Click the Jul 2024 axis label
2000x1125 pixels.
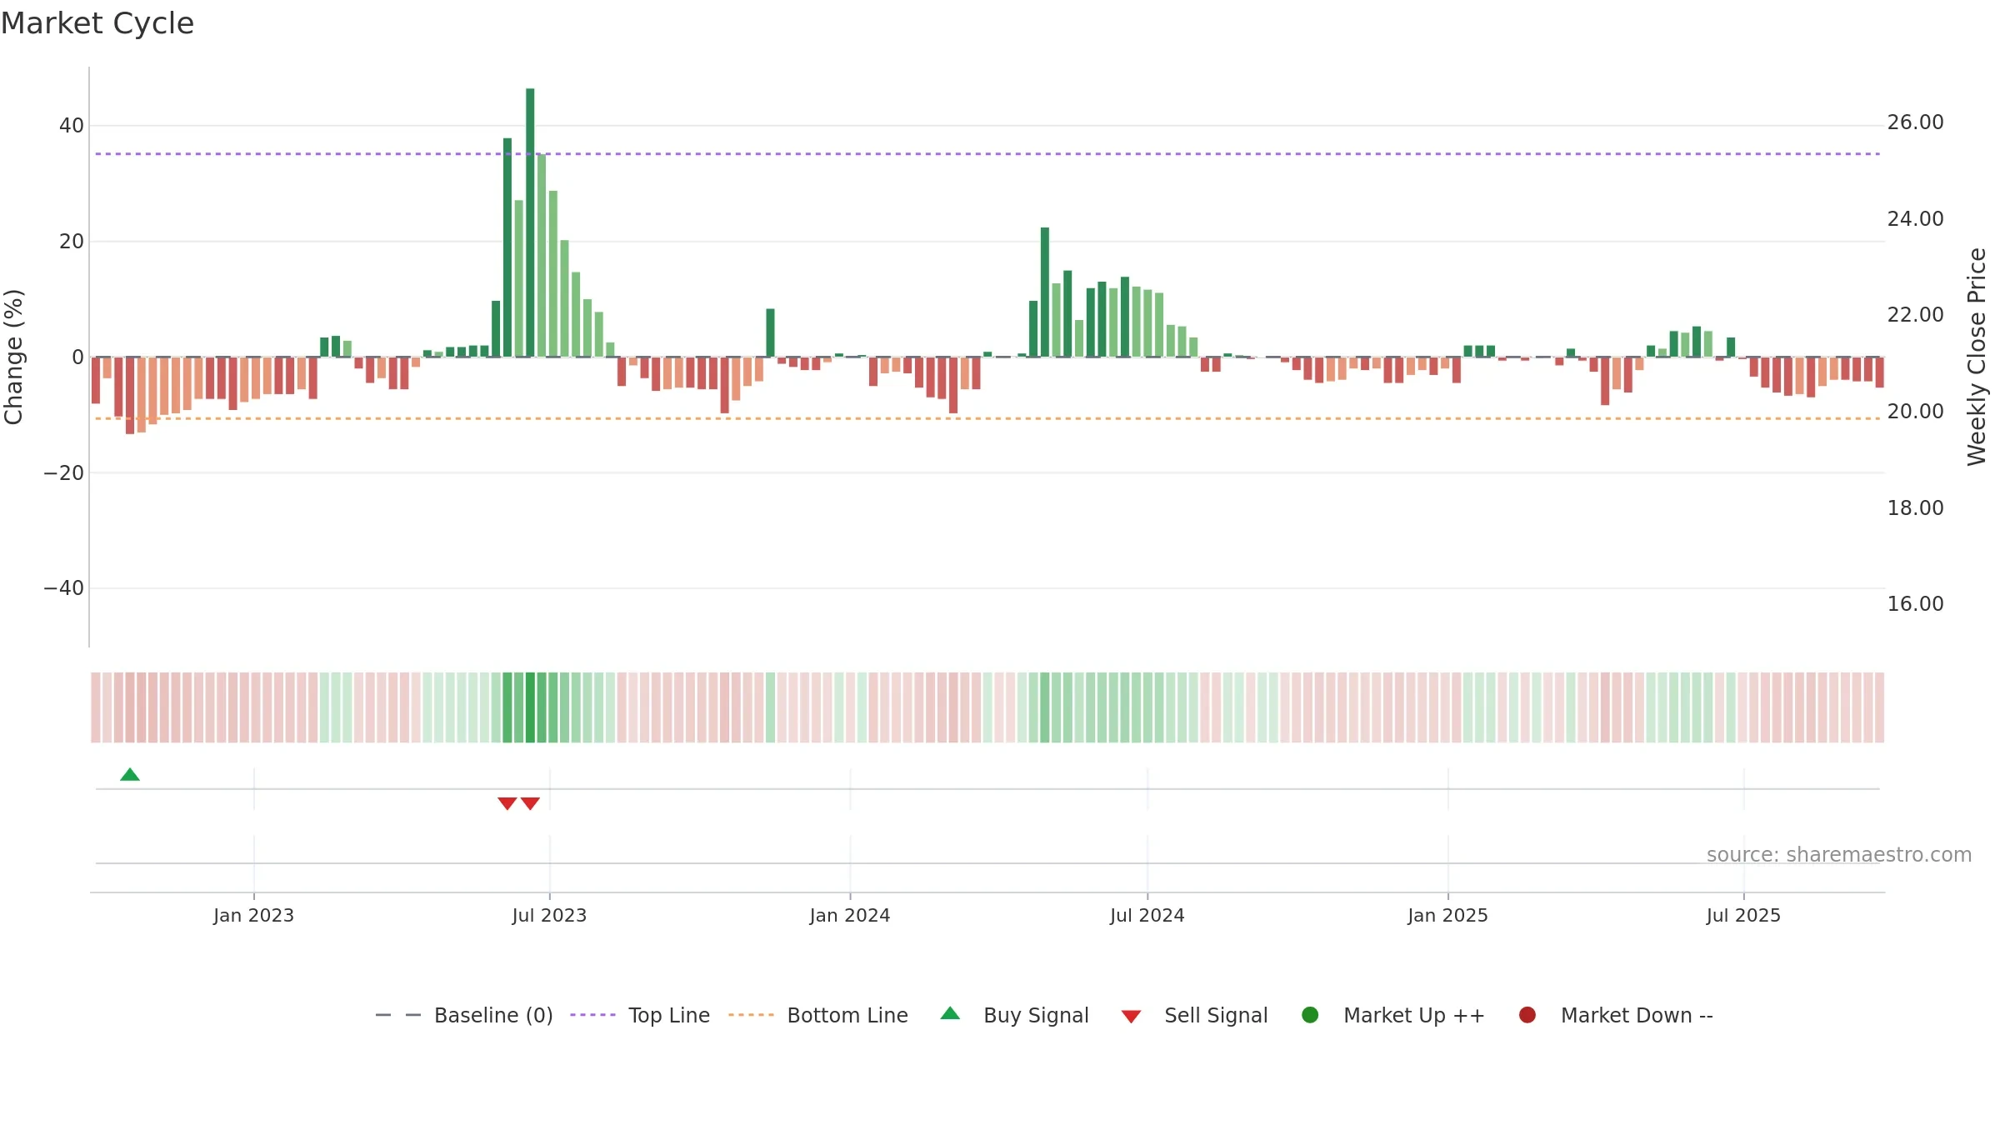pos(1147,915)
